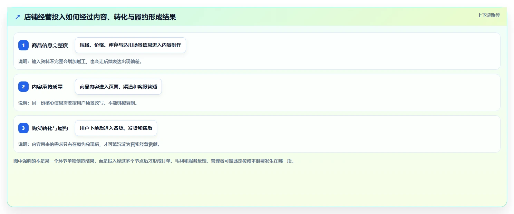514x214 pixels.
Task: Click the 购买转化与履约 heading
Action: tap(50, 128)
